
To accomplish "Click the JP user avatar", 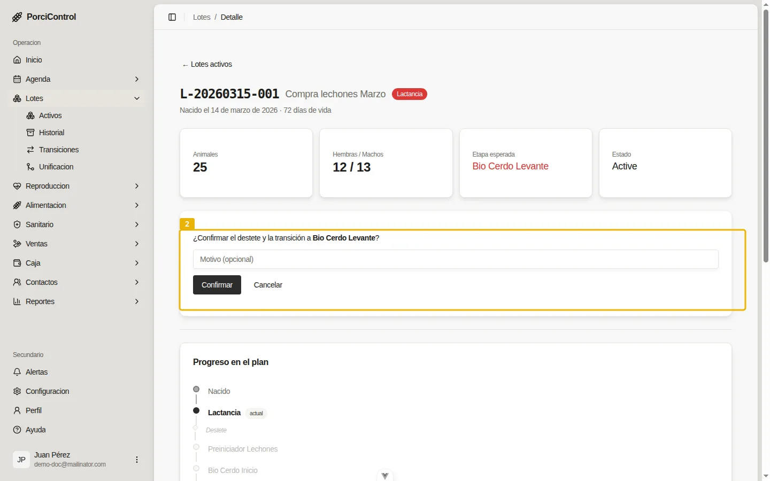I will 21,460.
